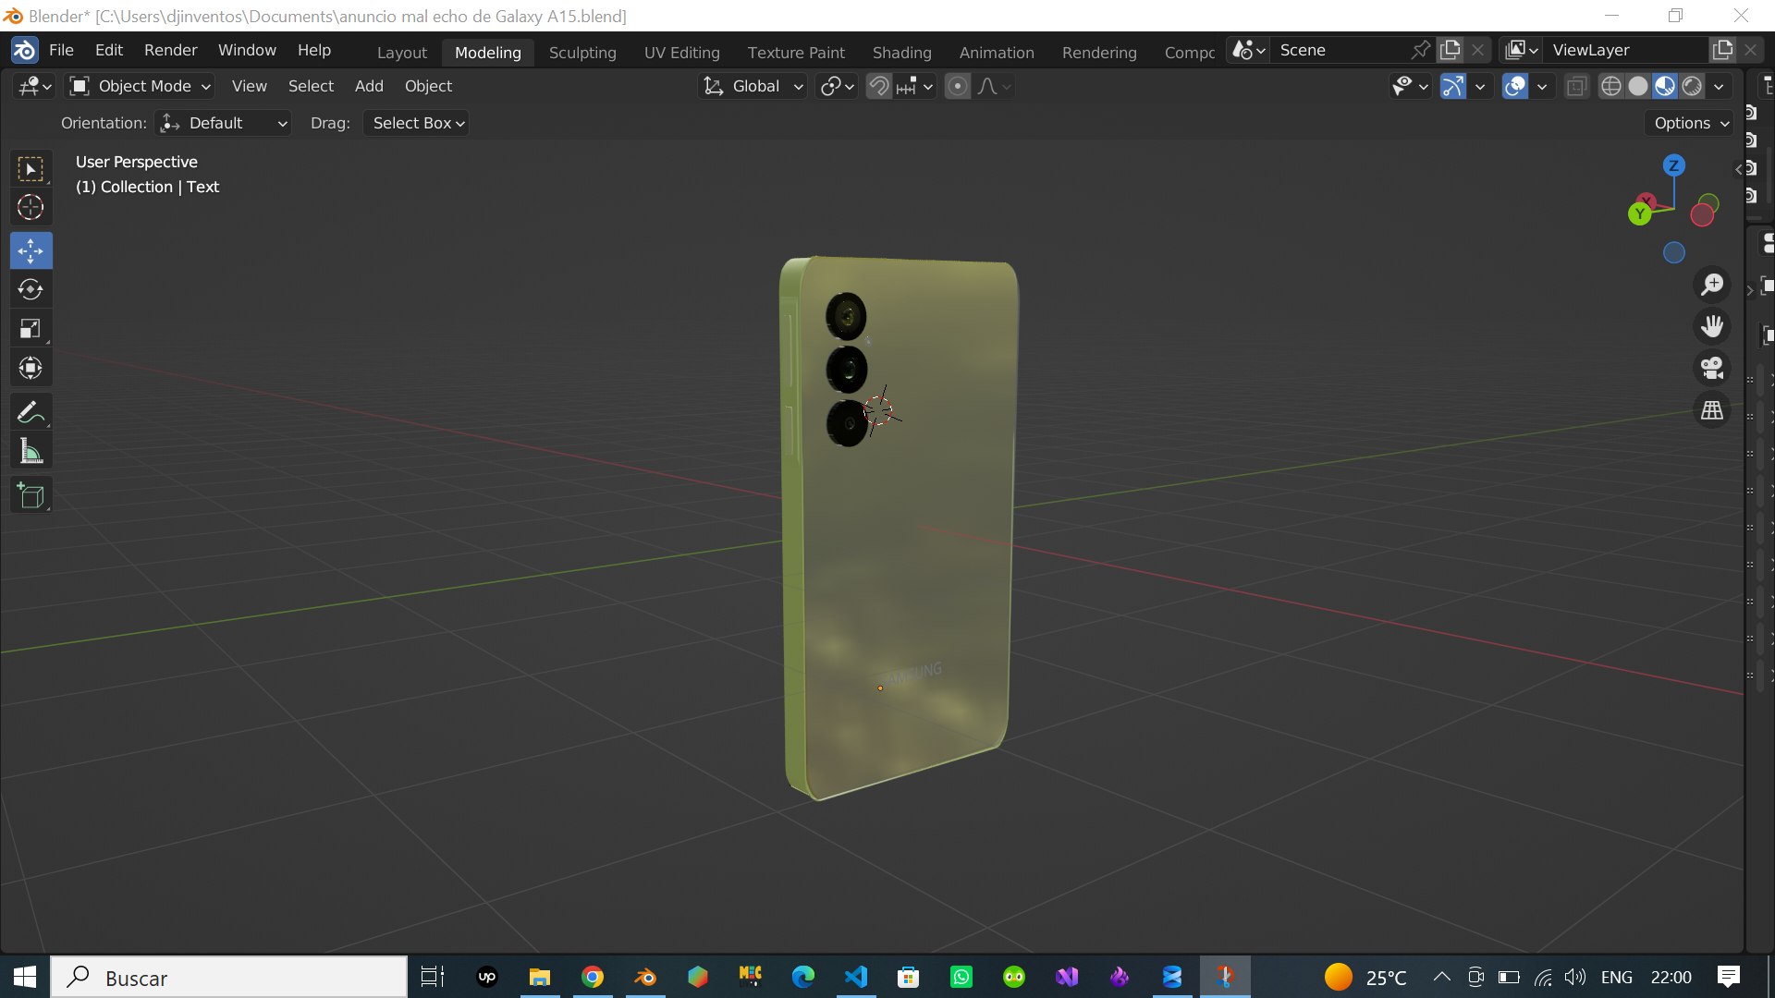Screen dimensions: 1775x998
Task: Select the Add Cube tool
Action: (31, 495)
